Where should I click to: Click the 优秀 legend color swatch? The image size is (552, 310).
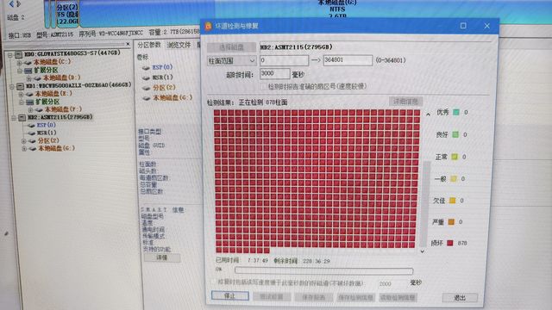(456, 112)
